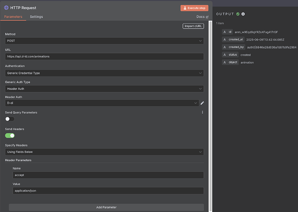Open the Header Auth credential dropdown
Screen dimensions: 298x212
point(102,103)
